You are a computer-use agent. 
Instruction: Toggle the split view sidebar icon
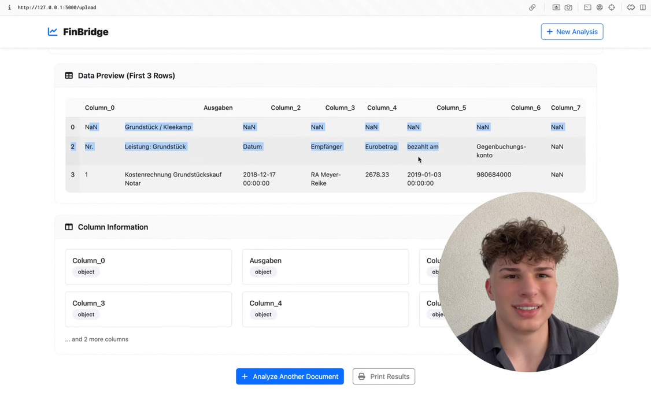point(642,8)
